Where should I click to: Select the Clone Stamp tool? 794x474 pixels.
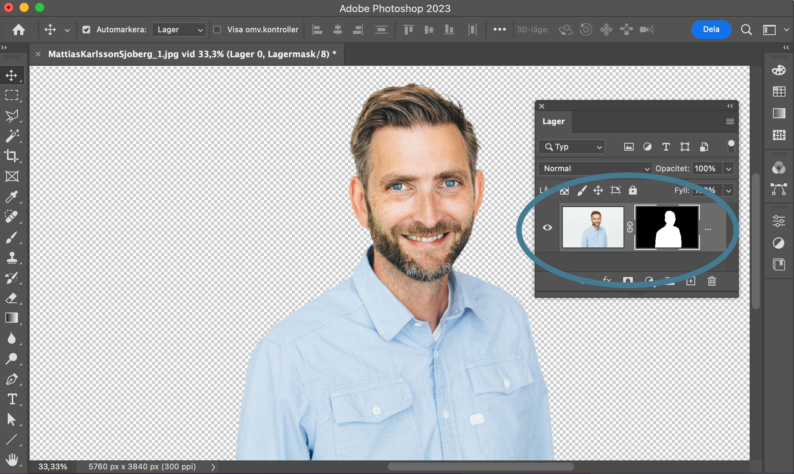(12, 257)
